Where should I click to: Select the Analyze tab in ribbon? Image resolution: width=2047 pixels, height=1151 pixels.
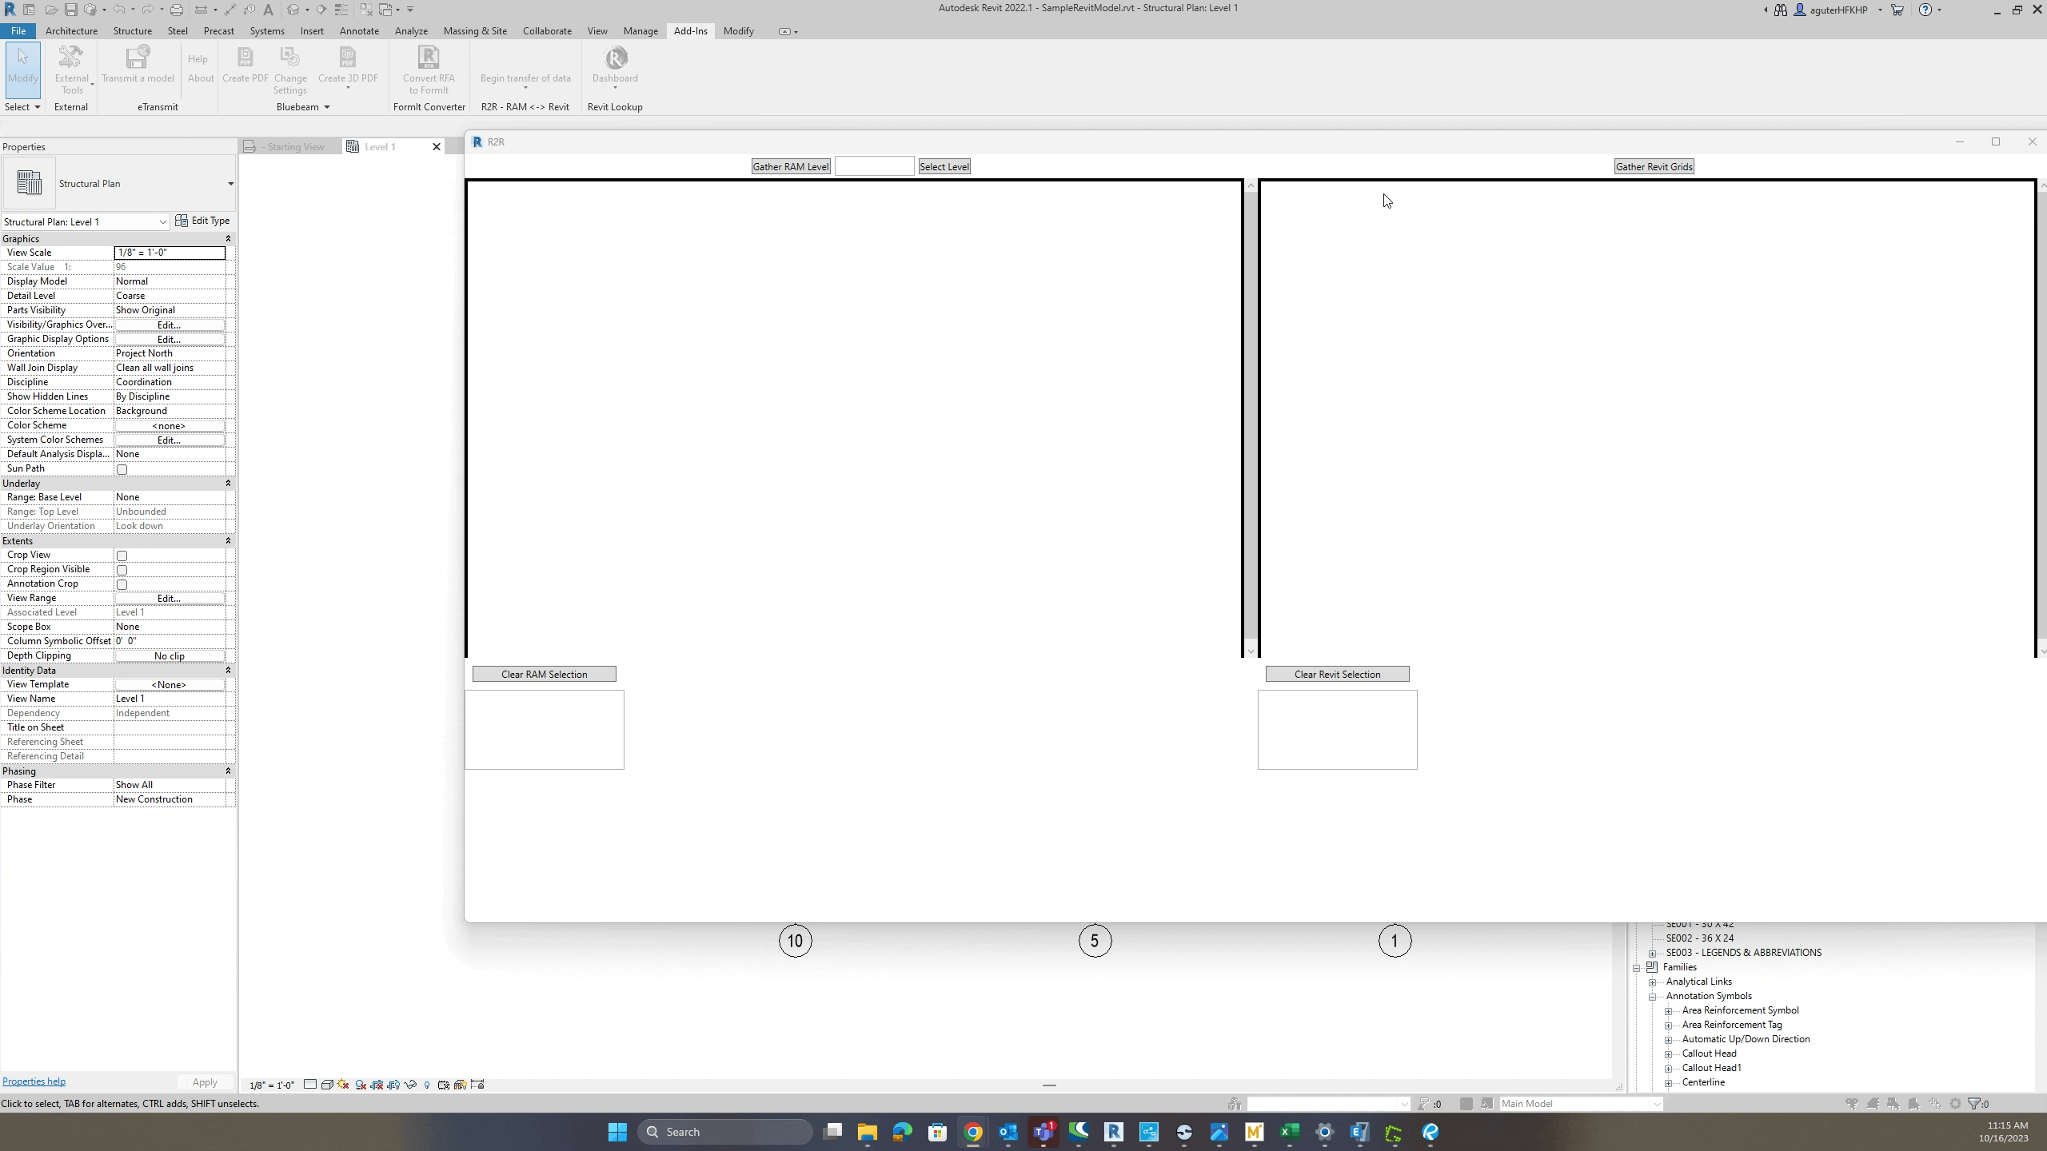410,31
